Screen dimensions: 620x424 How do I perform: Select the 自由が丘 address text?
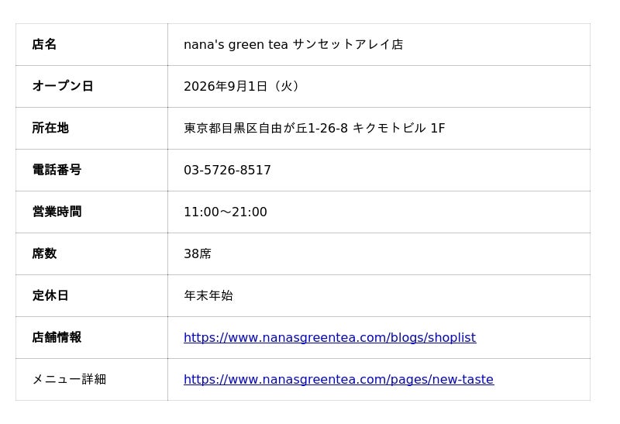(x=315, y=128)
